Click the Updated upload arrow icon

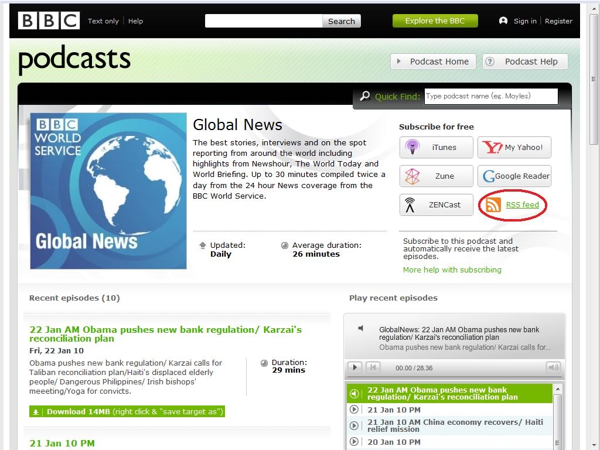[203, 246]
